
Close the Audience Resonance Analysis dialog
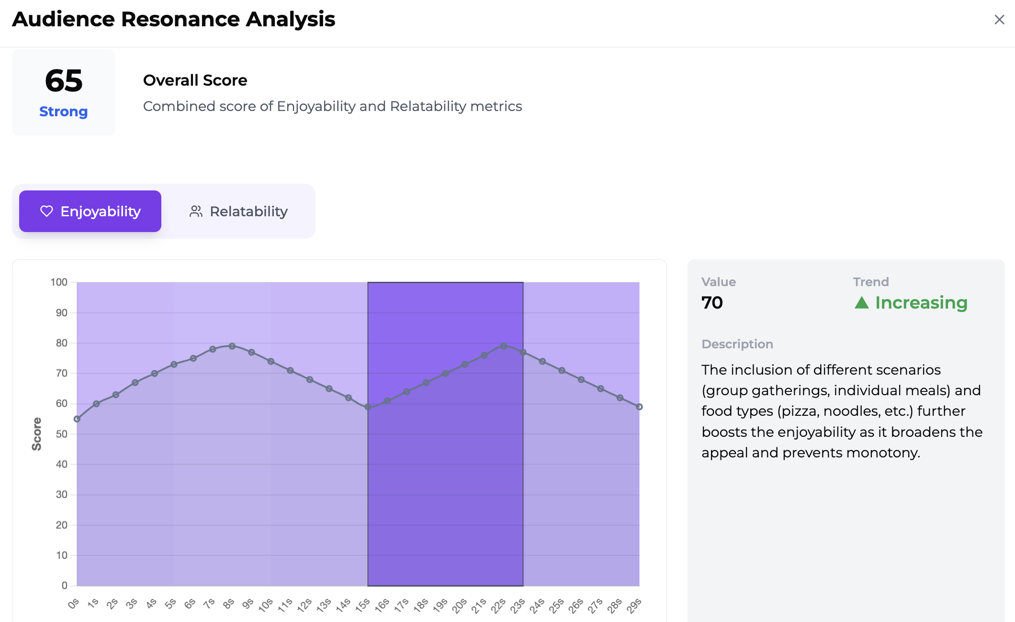(999, 20)
